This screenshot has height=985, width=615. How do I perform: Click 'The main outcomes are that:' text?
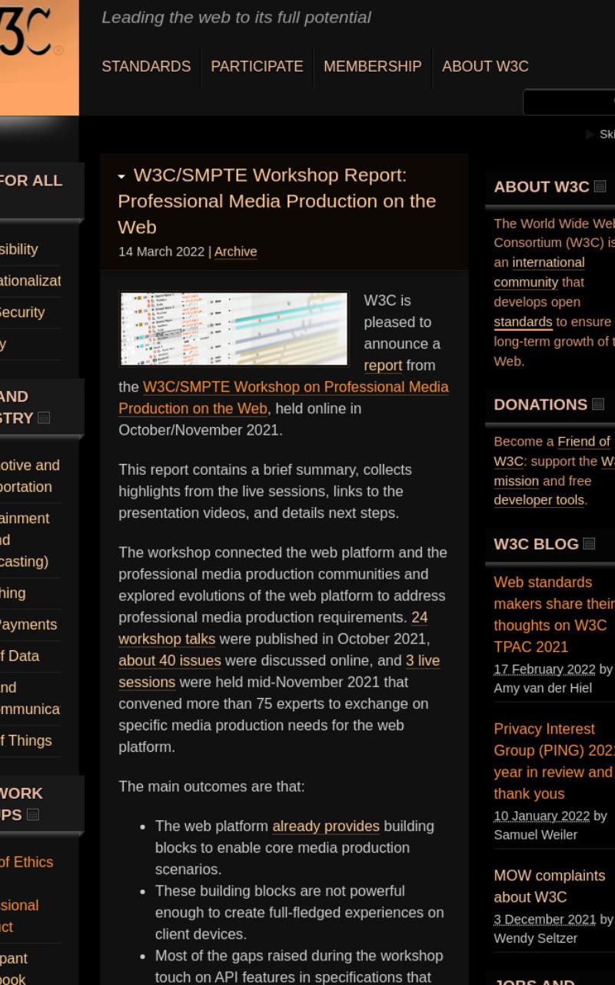tap(211, 786)
